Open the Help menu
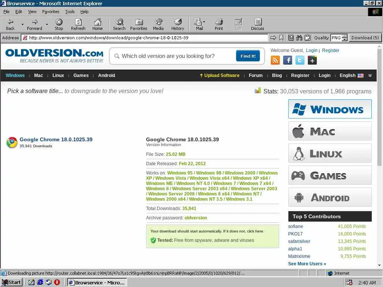Screen dimensions: 383x287 [85, 12]
